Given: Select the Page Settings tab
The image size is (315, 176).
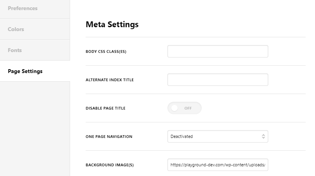Looking at the screenshot, I should [x=25, y=71].
